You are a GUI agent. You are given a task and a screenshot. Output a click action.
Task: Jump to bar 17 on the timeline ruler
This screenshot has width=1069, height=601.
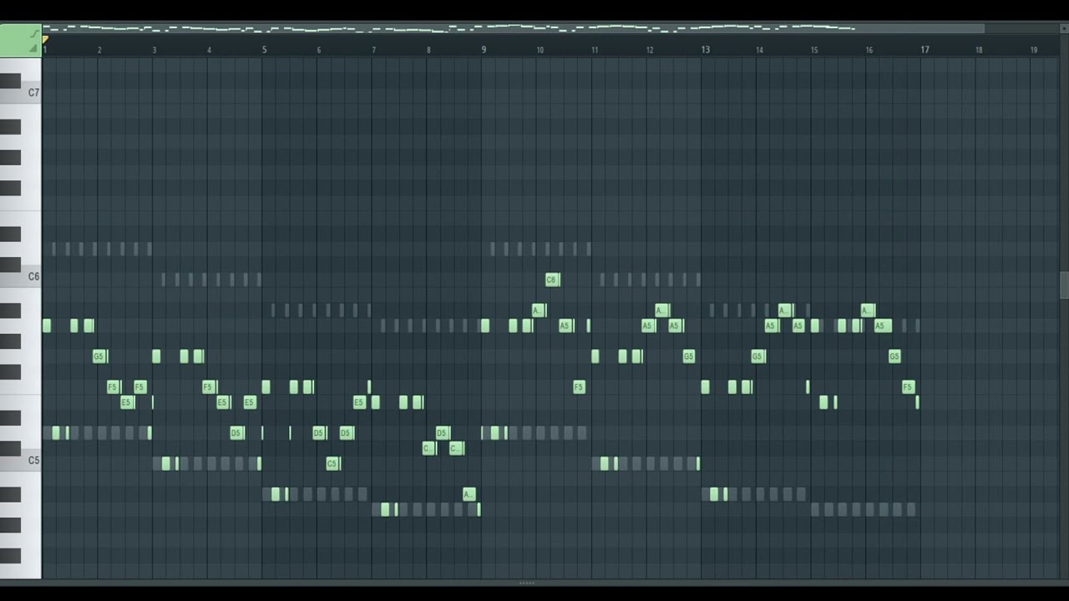click(x=925, y=50)
